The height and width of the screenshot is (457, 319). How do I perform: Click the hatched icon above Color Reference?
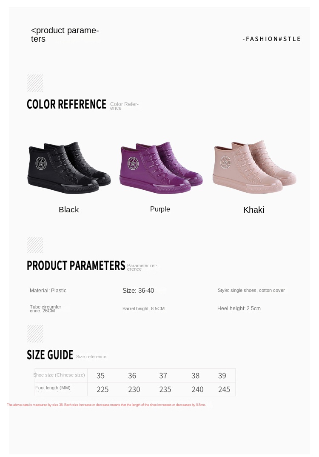click(x=35, y=83)
